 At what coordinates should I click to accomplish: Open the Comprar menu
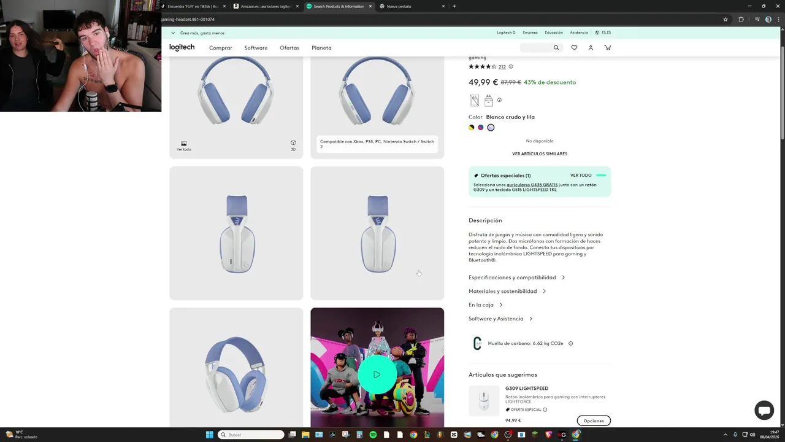click(221, 48)
